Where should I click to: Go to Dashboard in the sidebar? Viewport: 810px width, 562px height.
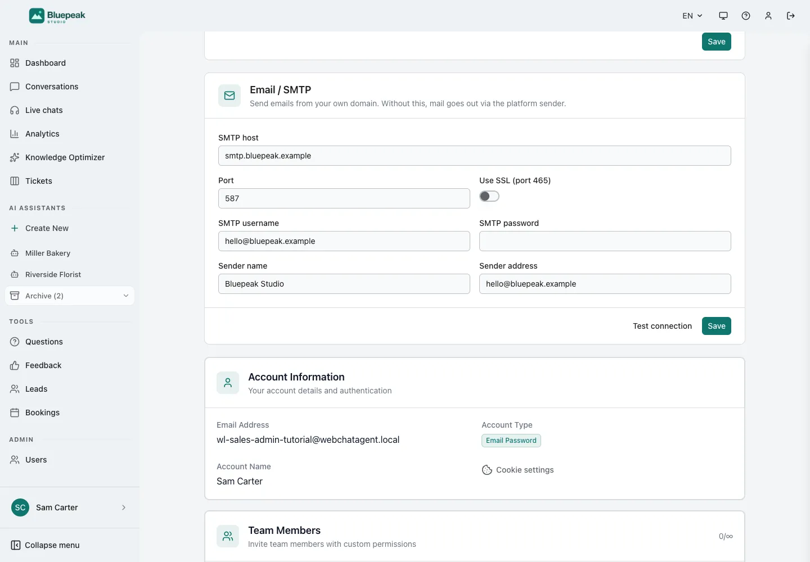pyautogui.click(x=70, y=63)
